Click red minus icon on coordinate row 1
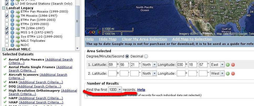 coord(233,65)
